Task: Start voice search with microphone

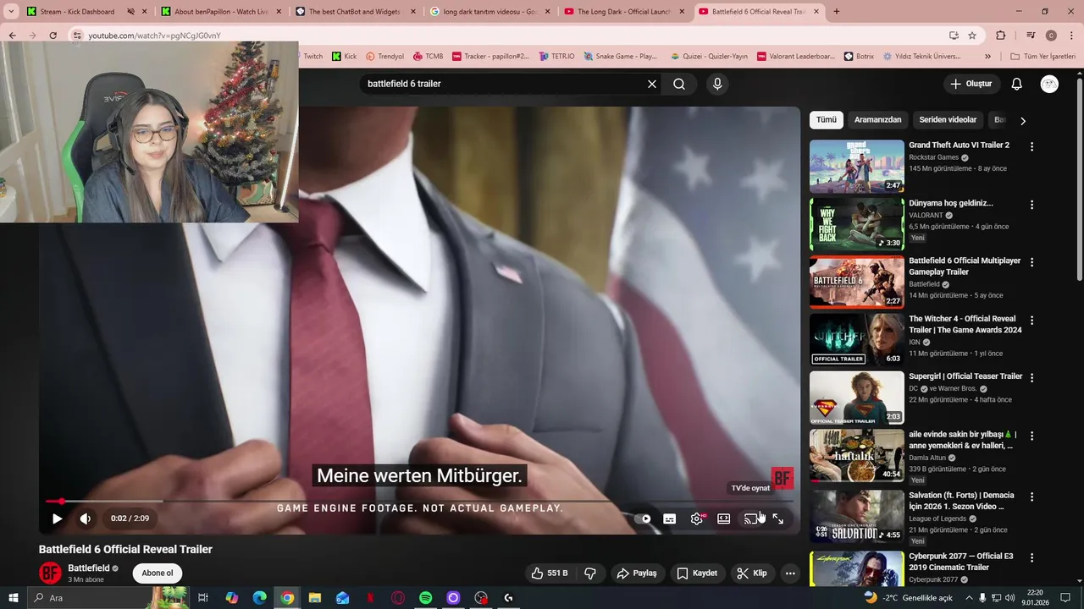Action: pyautogui.click(x=717, y=84)
